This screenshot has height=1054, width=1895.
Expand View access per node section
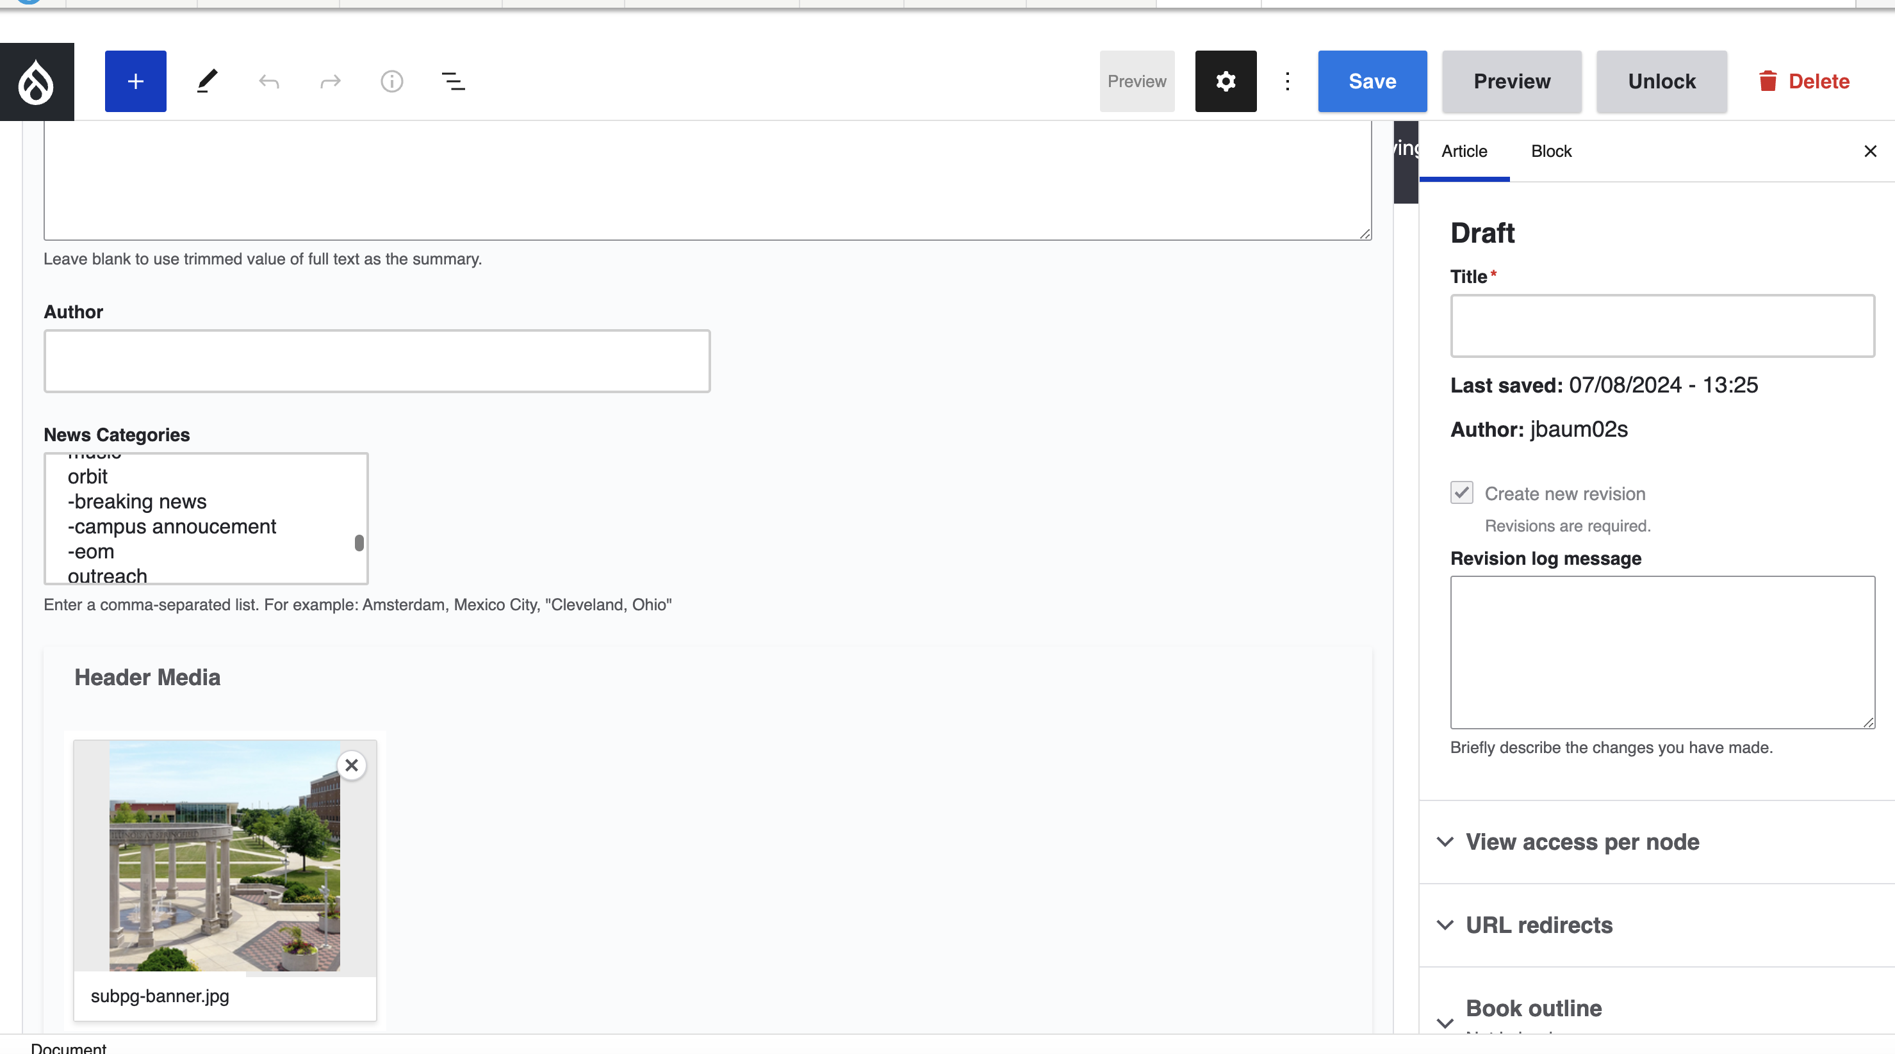1657,841
